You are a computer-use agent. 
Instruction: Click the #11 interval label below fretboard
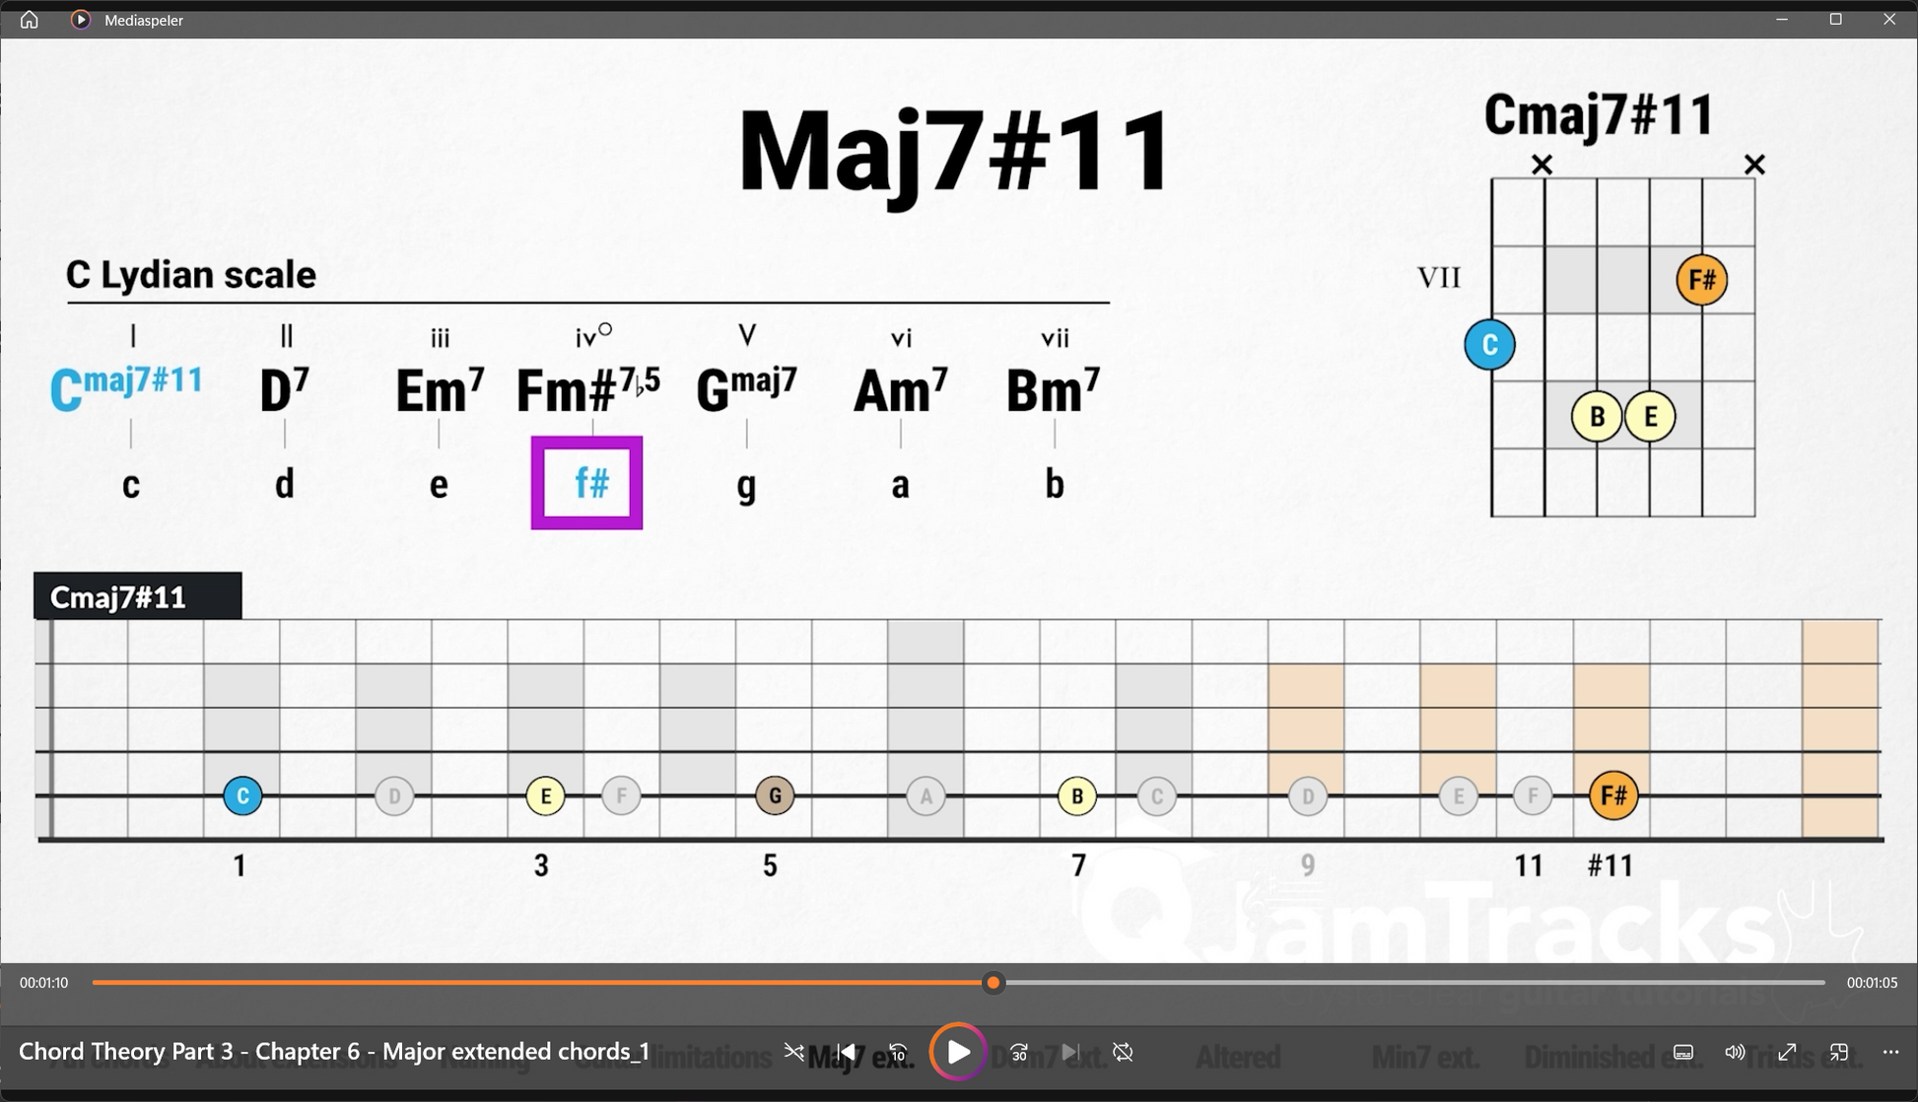coord(1610,865)
